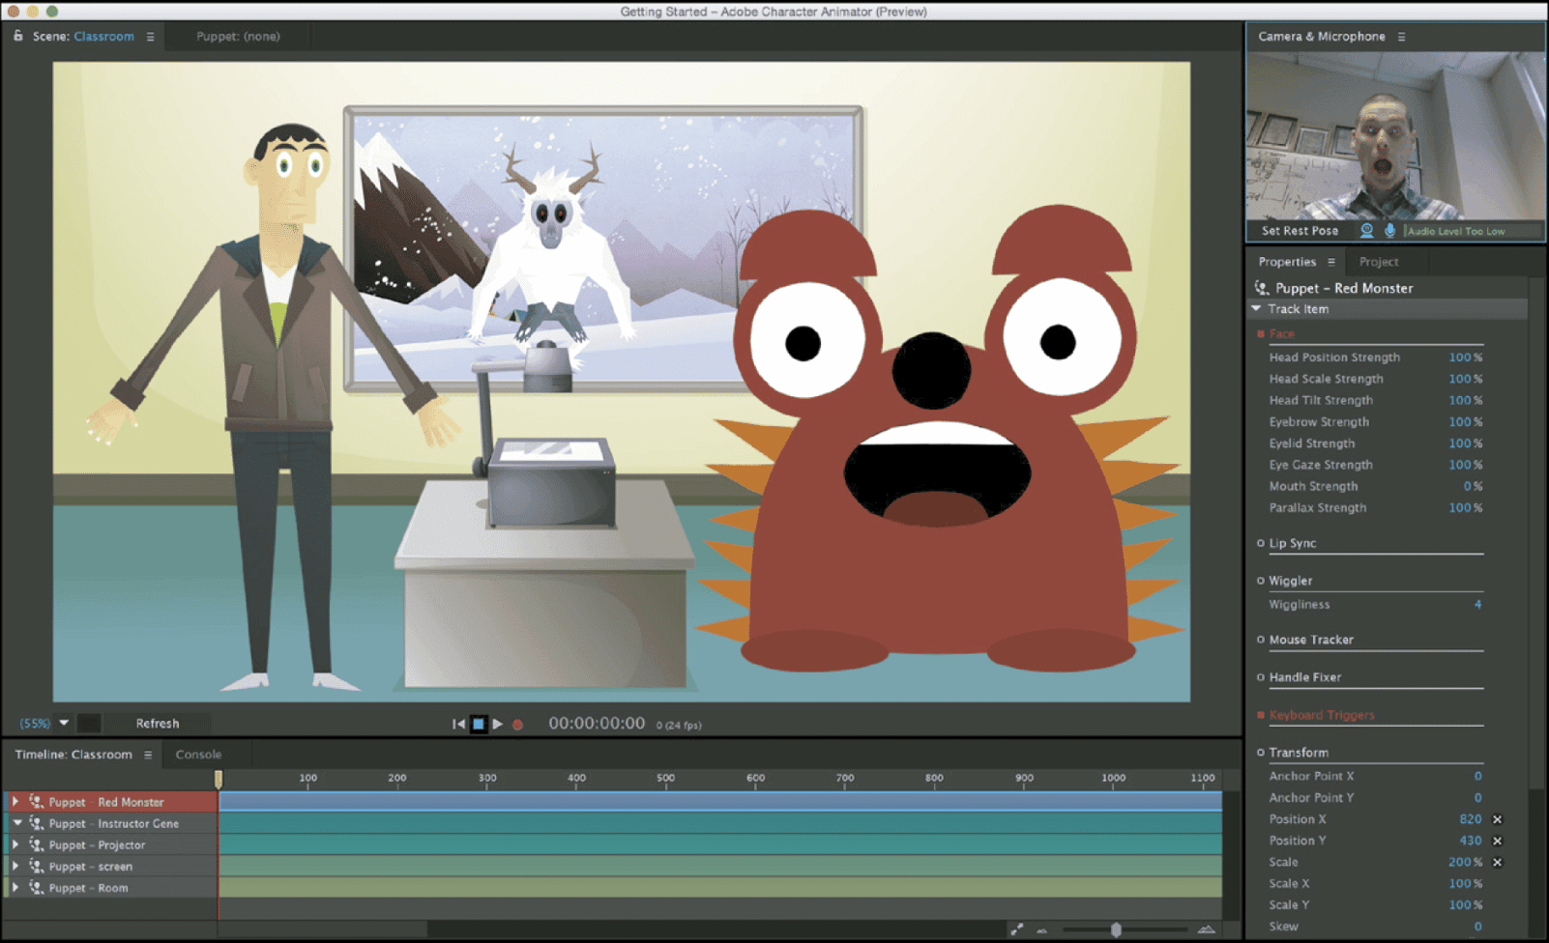Switch to the Console tab
The width and height of the screenshot is (1549, 943).
198,755
